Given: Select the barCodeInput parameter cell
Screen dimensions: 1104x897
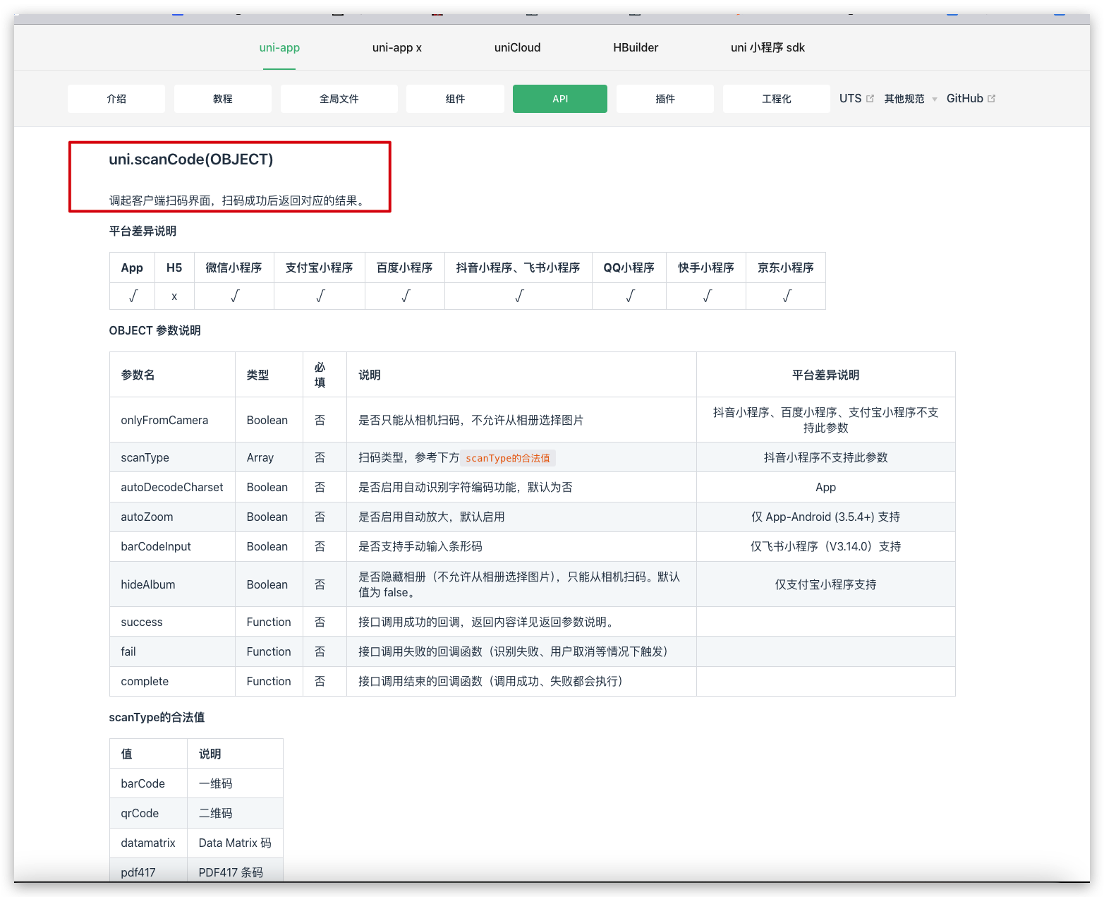Looking at the screenshot, I should [x=172, y=546].
